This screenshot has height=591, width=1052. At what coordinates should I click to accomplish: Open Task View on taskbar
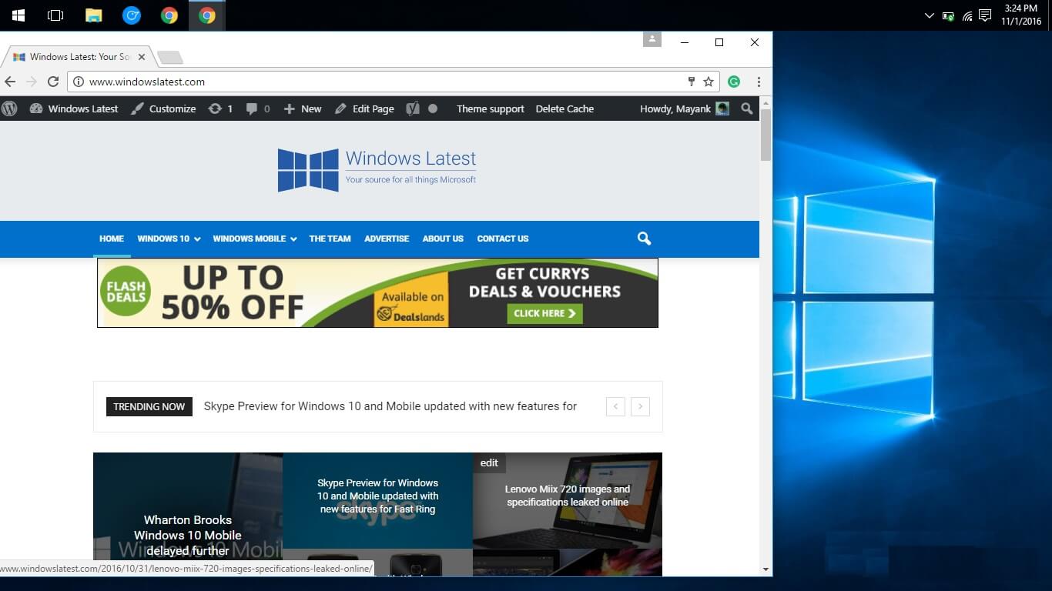coord(55,15)
